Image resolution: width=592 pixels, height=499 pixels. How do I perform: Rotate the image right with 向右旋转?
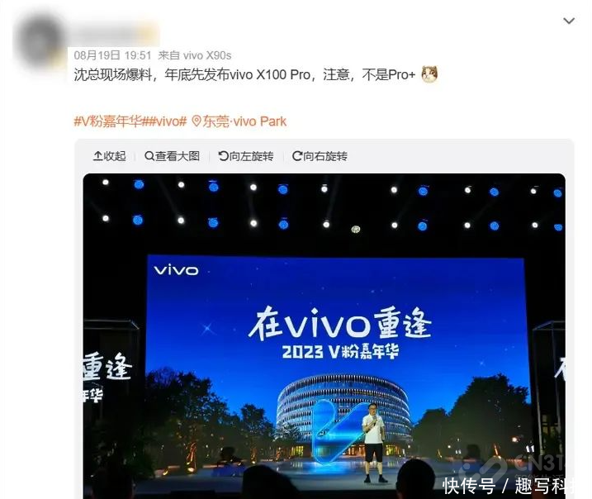320,156
